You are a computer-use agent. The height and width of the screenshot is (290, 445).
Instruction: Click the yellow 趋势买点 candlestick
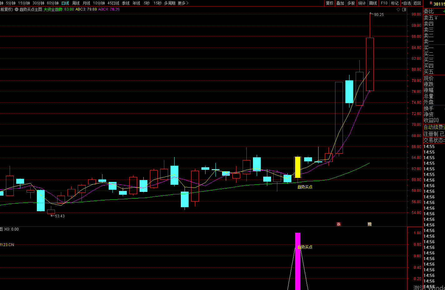point(298,167)
